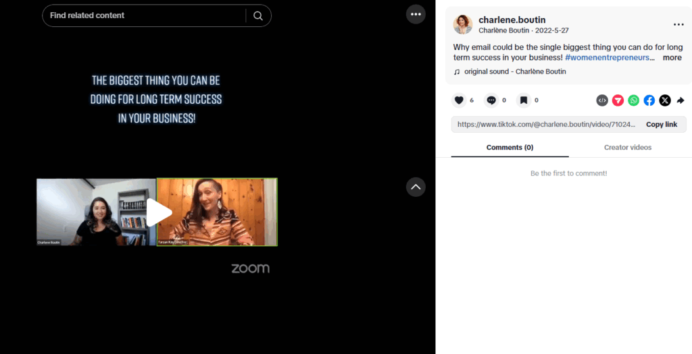Open post options ellipsis beside charlene.boutin
Image resolution: width=692 pixels, height=354 pixels.
(678, 25)
